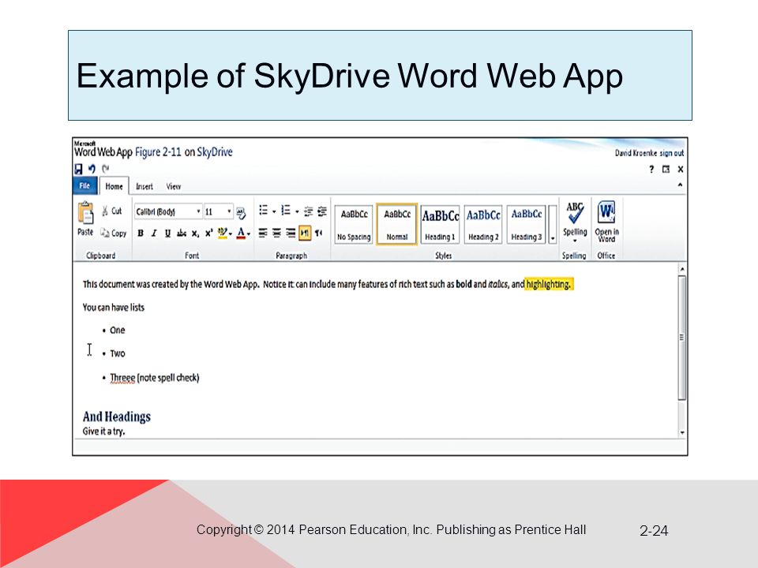
Task: Click the pop-out window icon
Action: point(666,169)
